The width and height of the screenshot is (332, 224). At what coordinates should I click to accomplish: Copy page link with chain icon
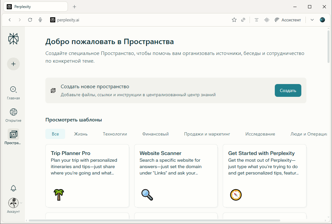pos(243,20)
